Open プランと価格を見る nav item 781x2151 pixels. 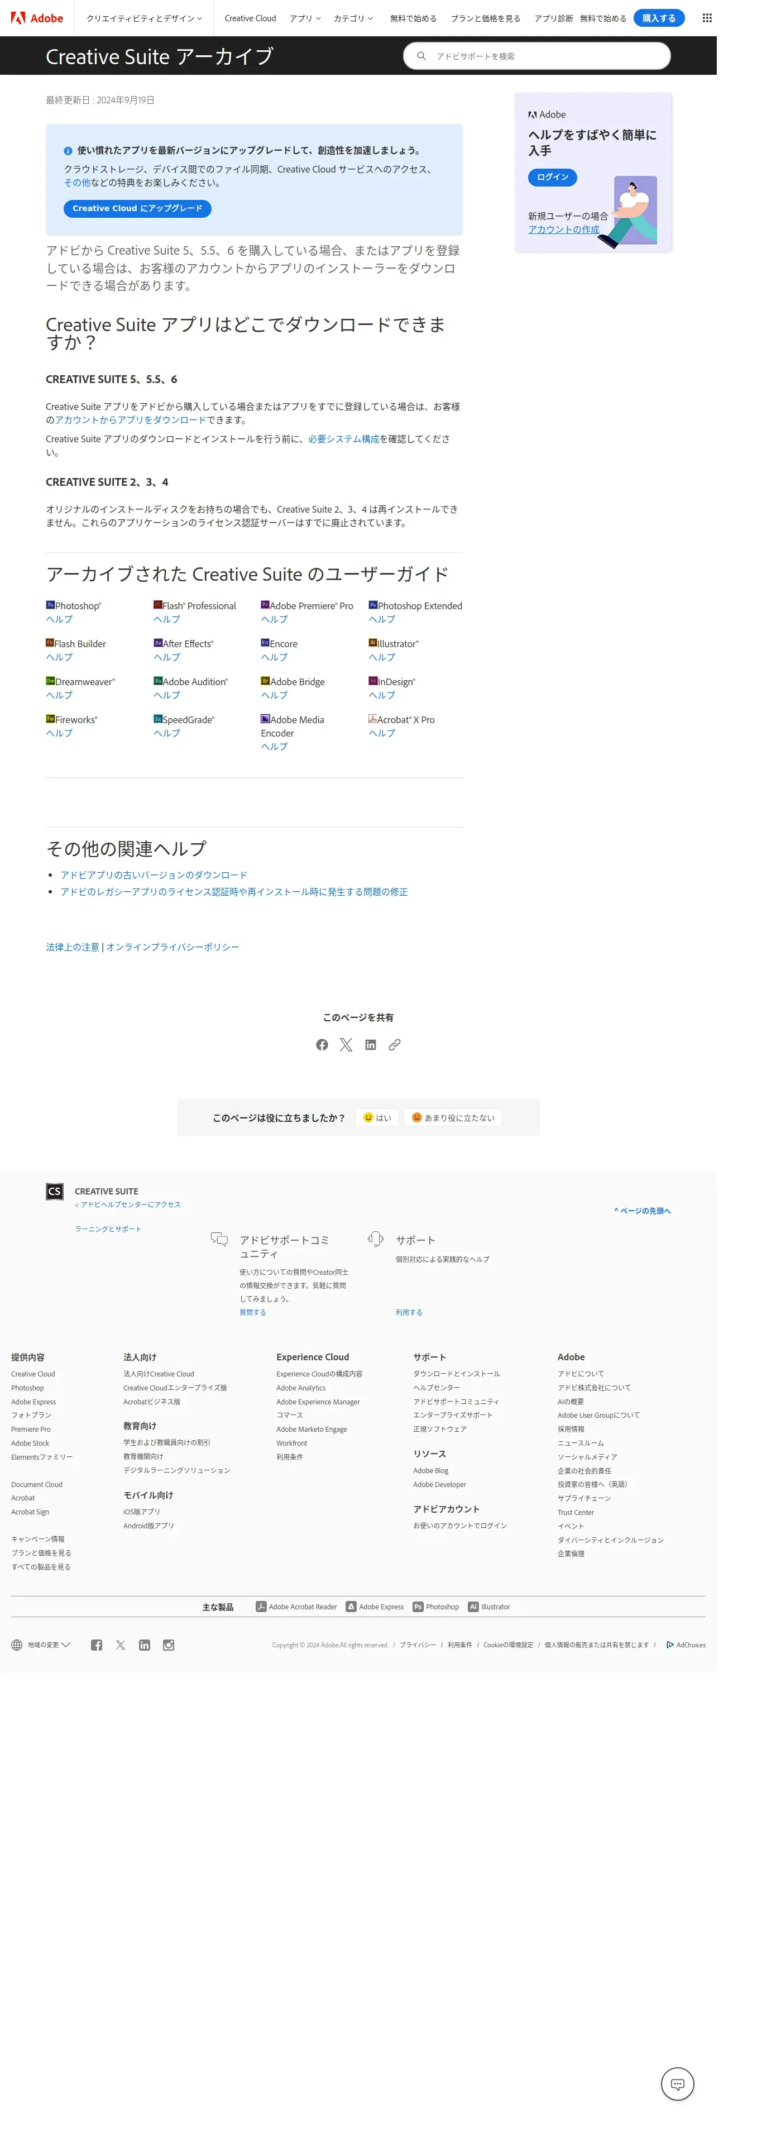coord(486,18)
